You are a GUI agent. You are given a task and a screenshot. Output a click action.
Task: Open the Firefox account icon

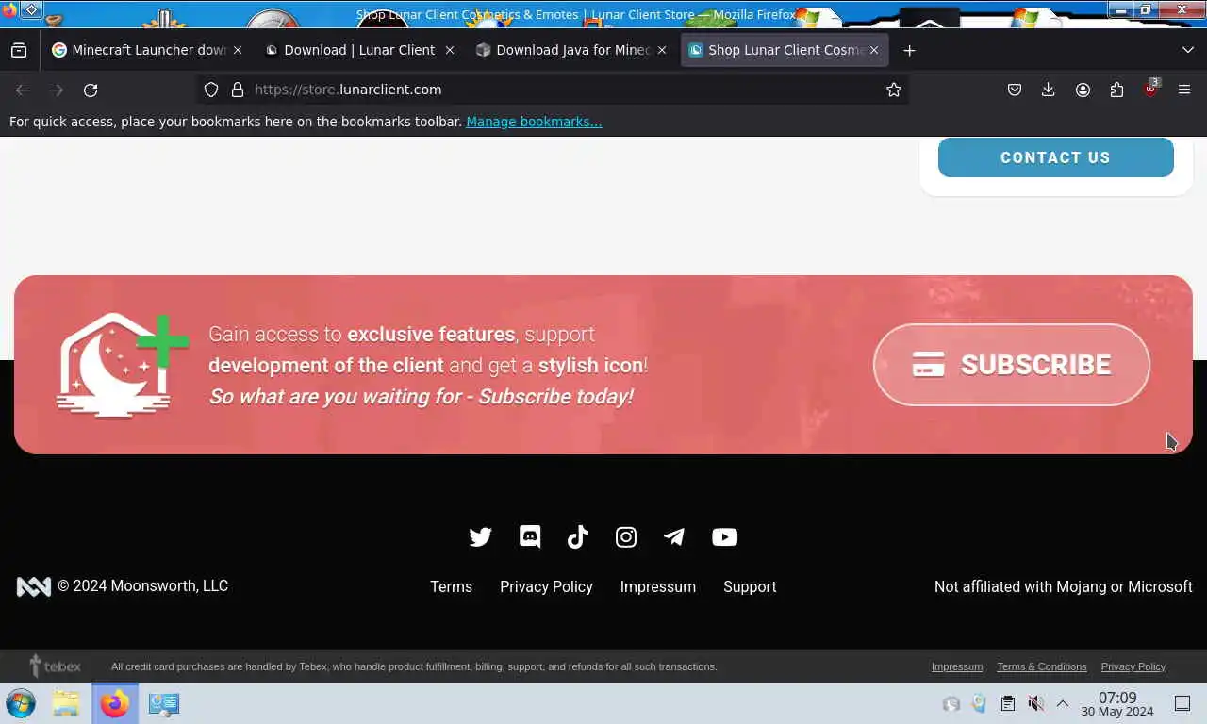1083,90
